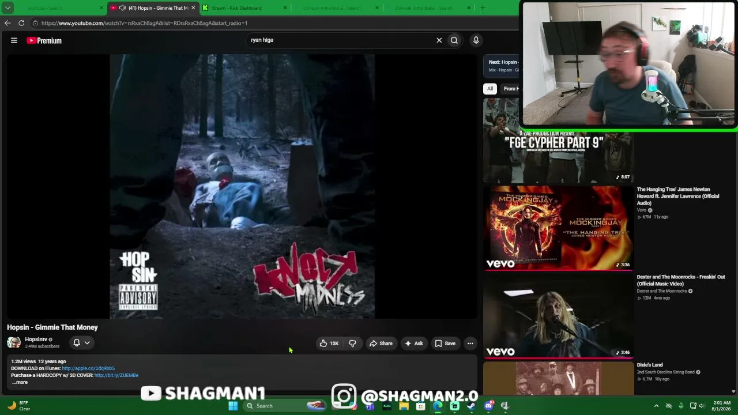Screen dimensions: 738x415
Task: Start voice search with the microphone
Action: click(x=476, y=40)
